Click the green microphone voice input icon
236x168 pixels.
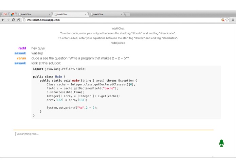click(221, 143)
